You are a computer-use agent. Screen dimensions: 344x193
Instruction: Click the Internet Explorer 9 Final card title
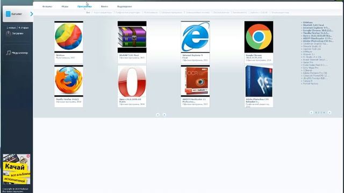tap(192, 56)
